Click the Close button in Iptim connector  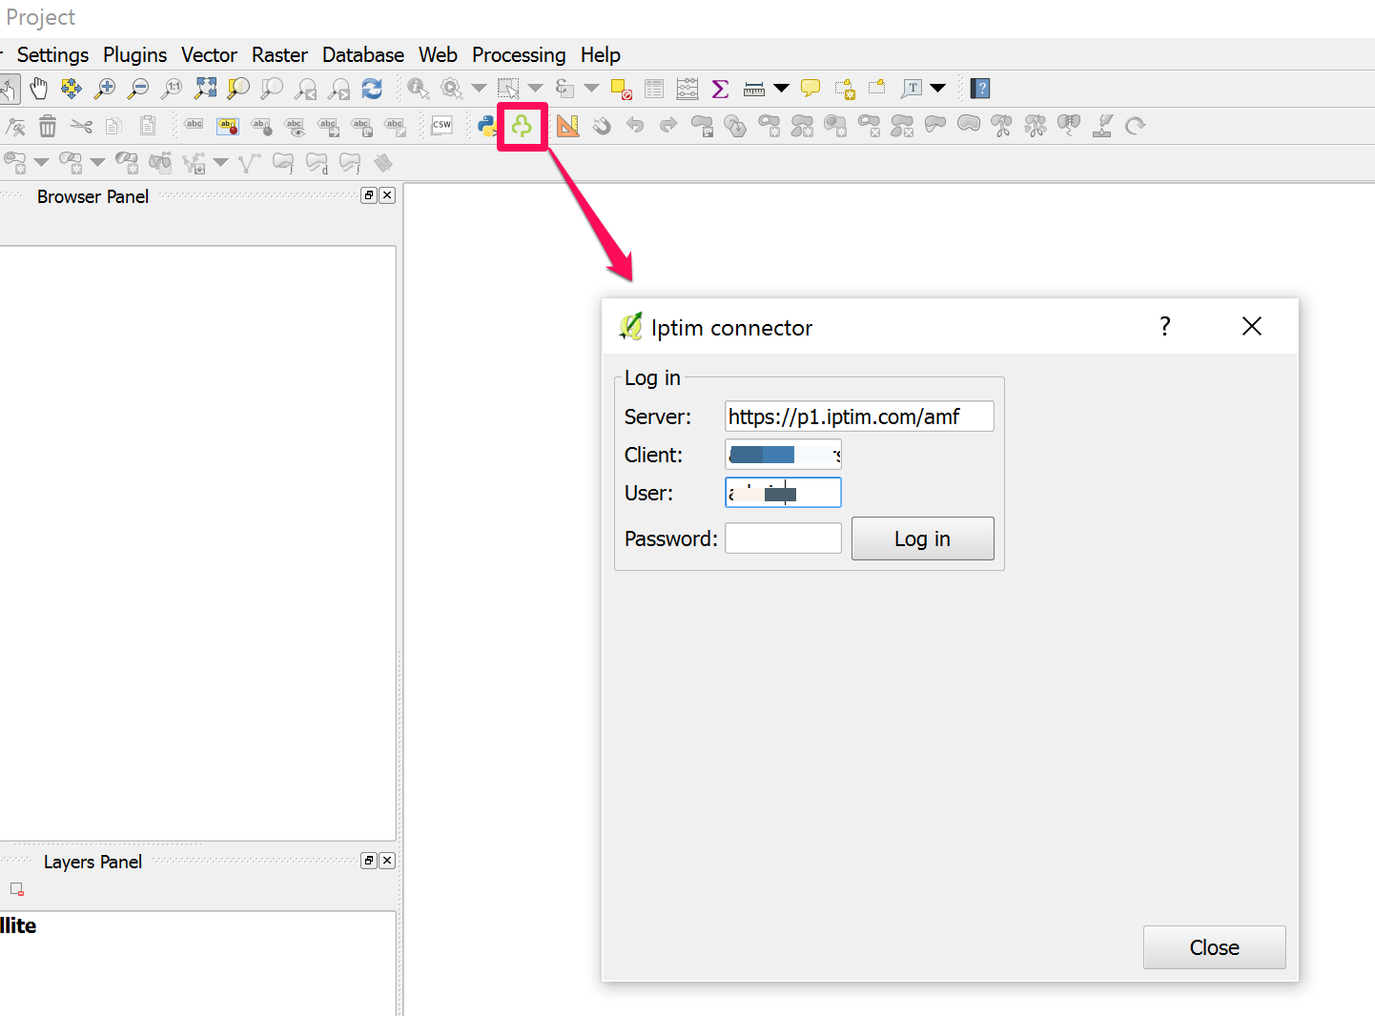tap(1214, 946)
